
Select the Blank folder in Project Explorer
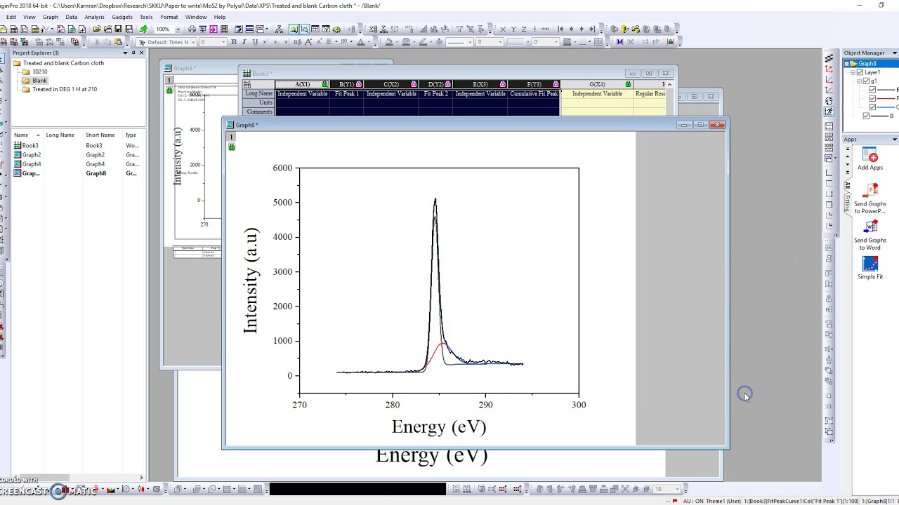click(39, 81)
